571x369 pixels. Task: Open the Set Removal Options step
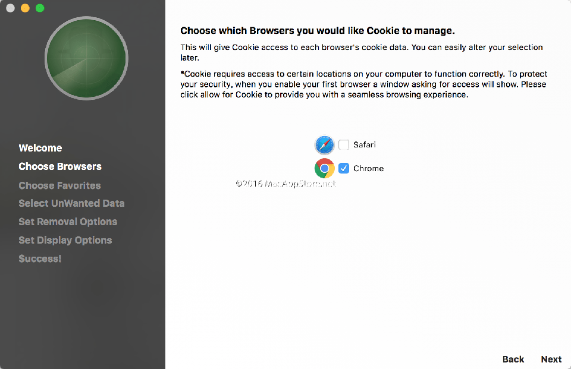[67, 222]
